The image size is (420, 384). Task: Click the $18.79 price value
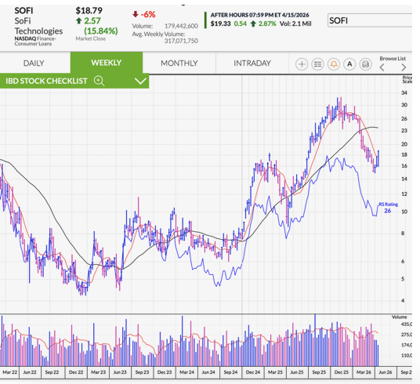(89, 11)
